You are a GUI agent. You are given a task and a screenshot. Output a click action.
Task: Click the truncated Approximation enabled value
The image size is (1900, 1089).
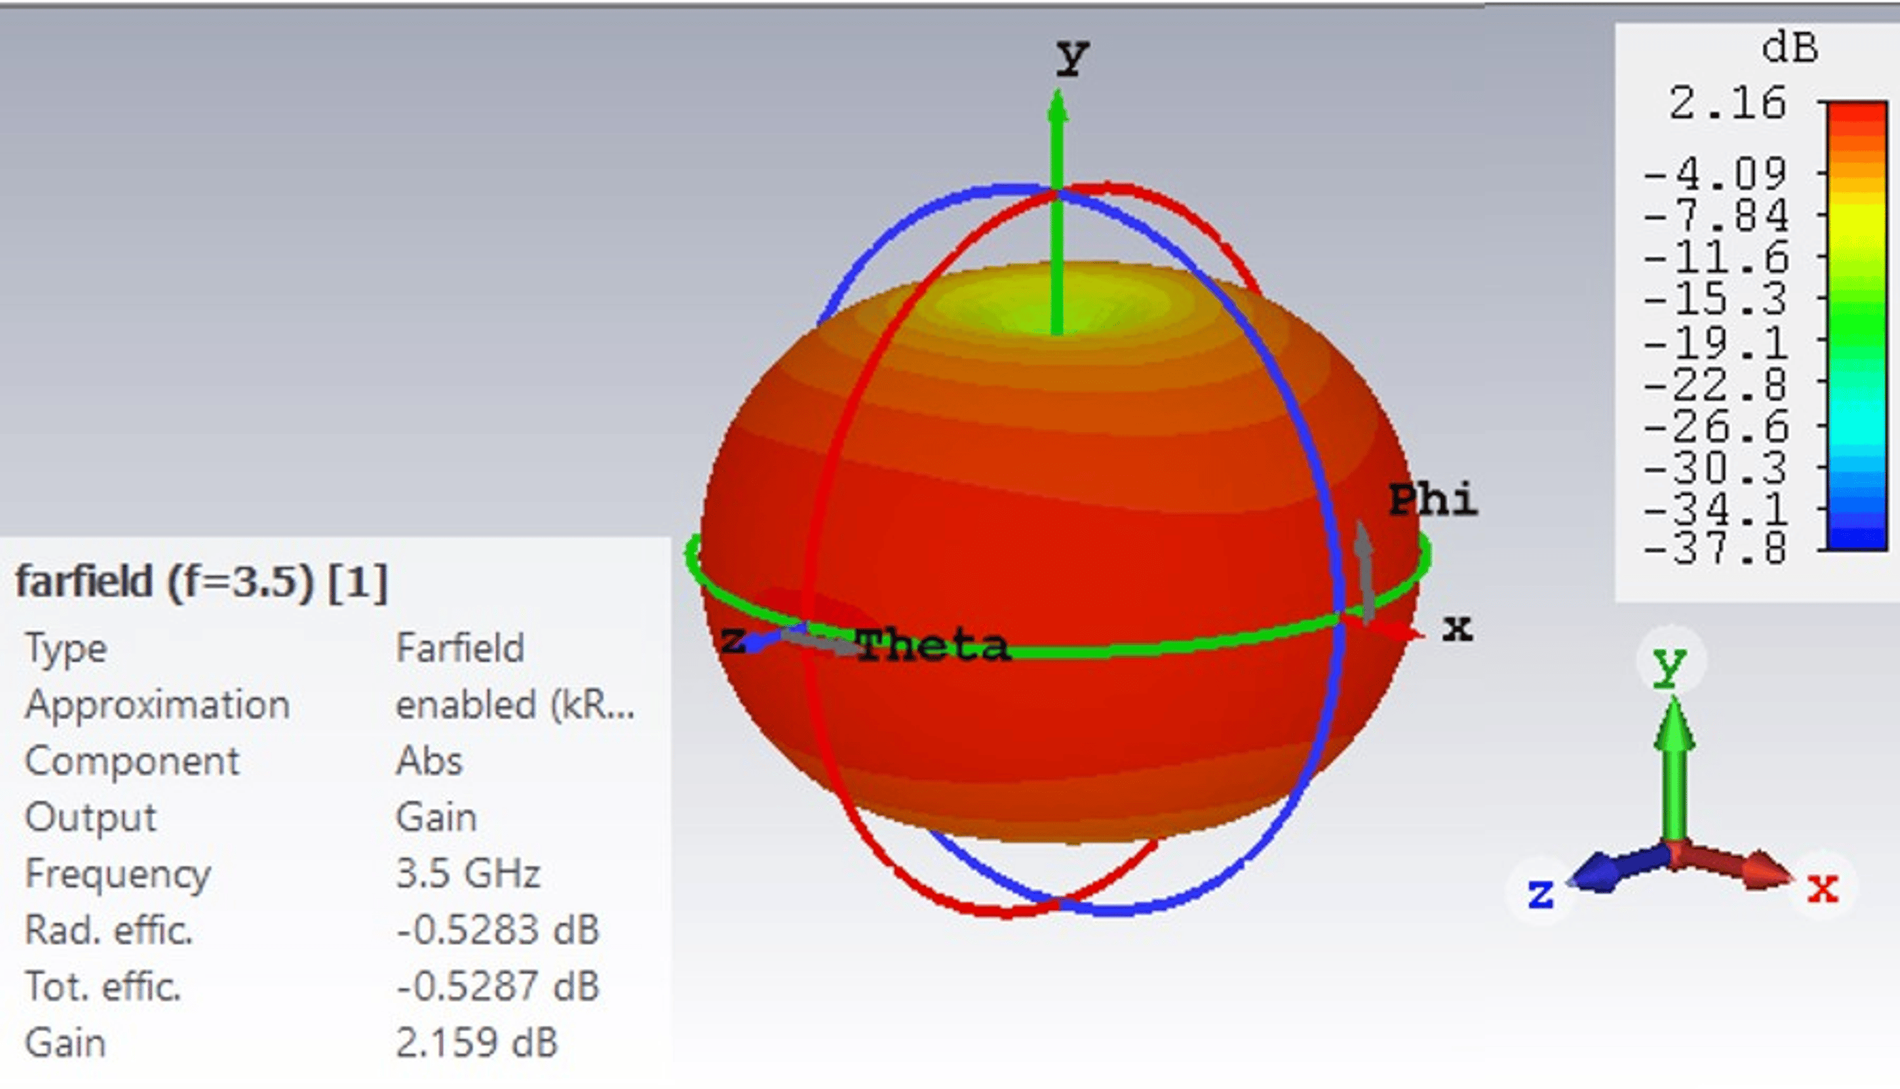tap(515, 704)
